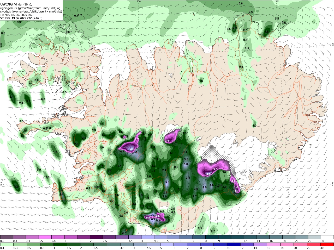334x250 pixels.
Task: Select the darkest green swatch between 1 and 1.5 in lower row
Action: tap(60, 245)
